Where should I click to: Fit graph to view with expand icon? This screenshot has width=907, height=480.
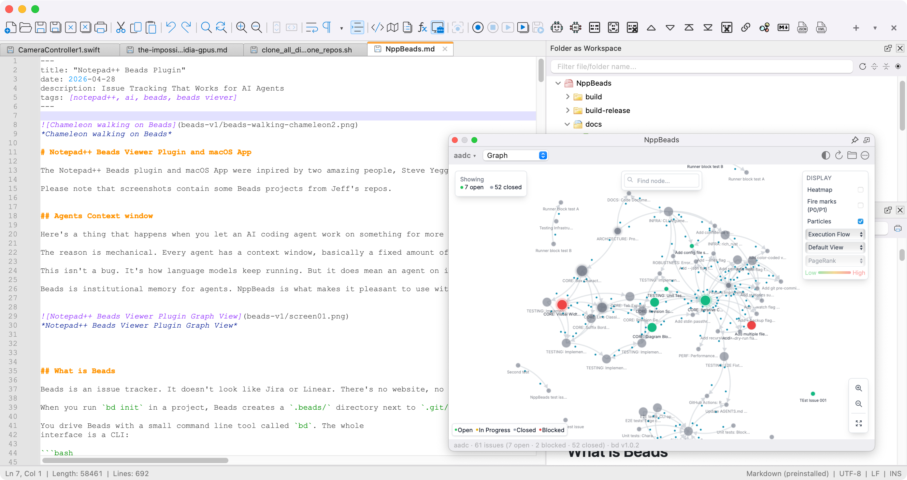click(x=859, y=424)
